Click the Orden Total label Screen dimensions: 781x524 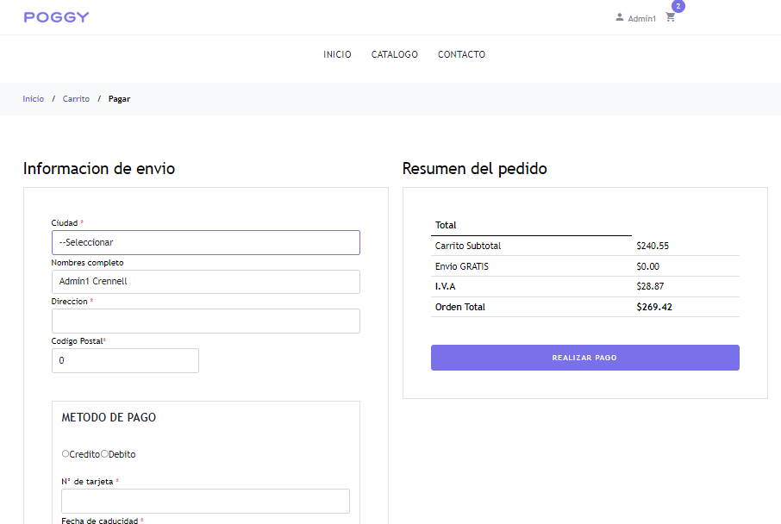pyautogui.click(x=459, y=307)
